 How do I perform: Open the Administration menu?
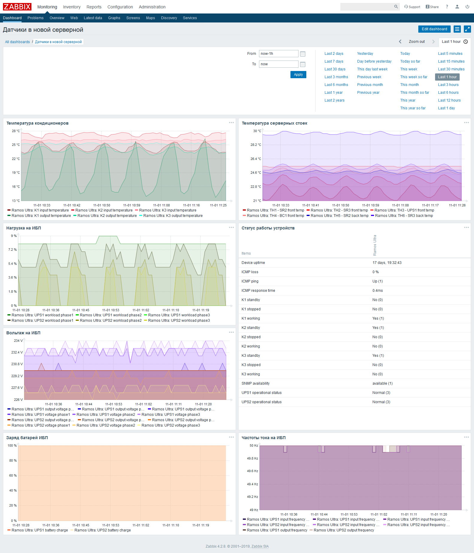152,7
